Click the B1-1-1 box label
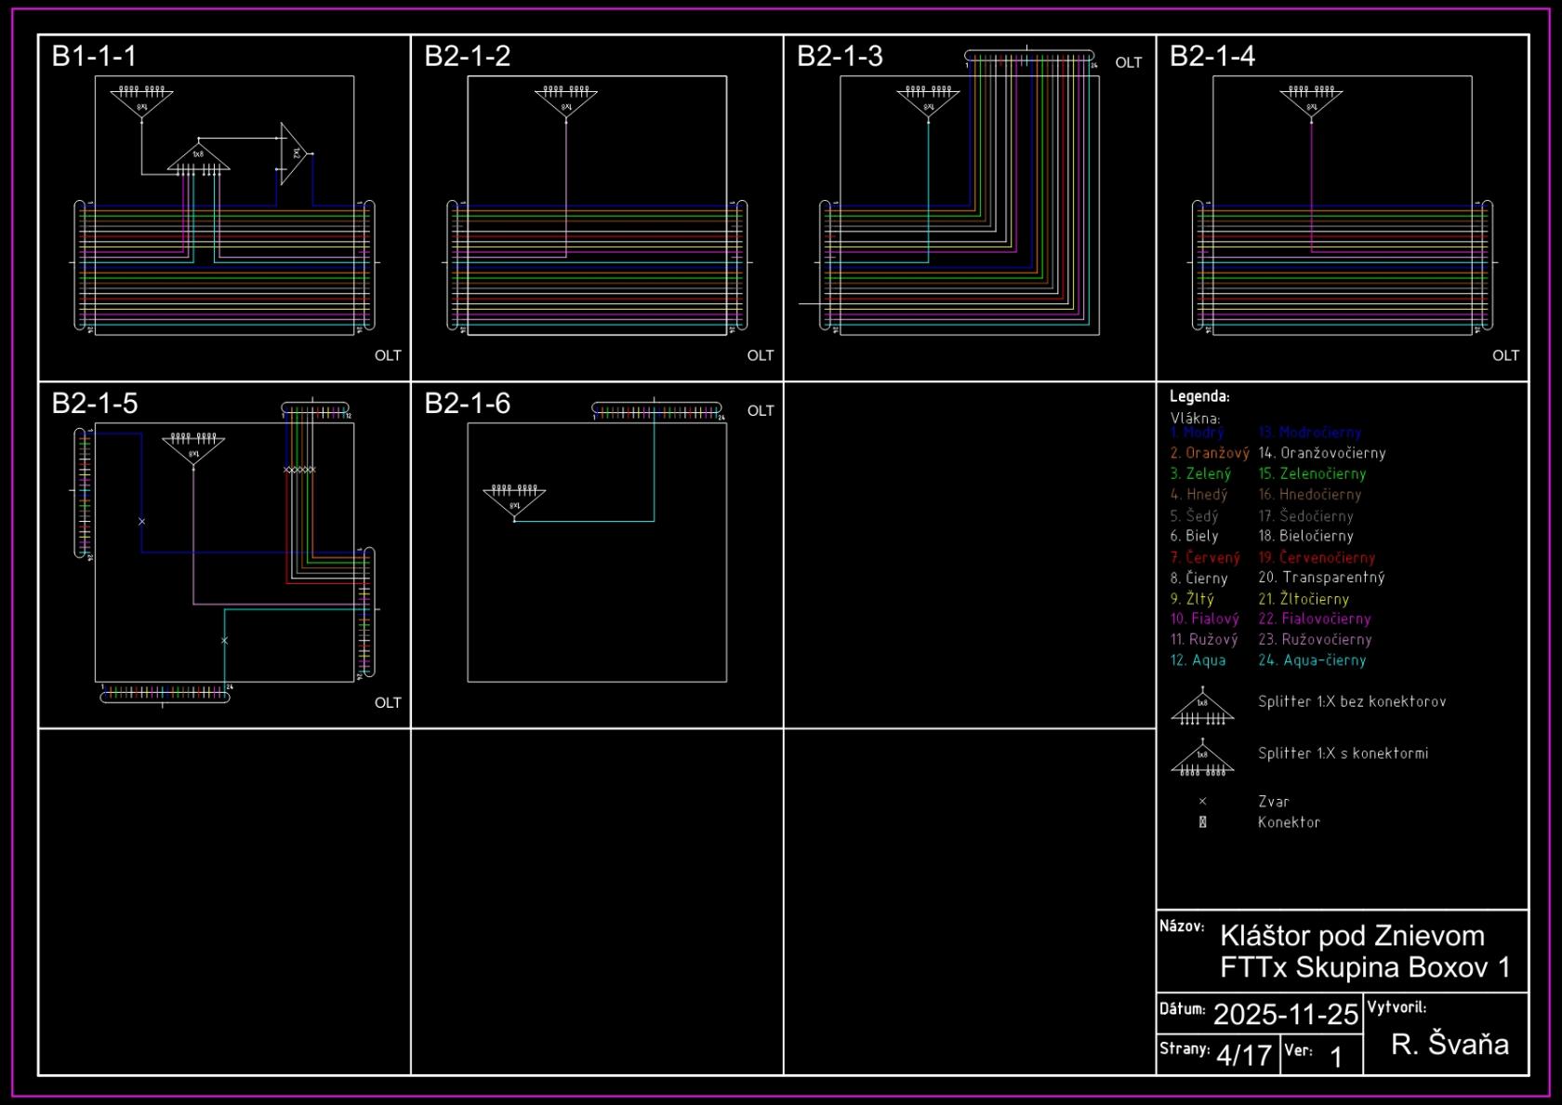The height and width of the screenshot is (1105, 1562). [94, 57]
